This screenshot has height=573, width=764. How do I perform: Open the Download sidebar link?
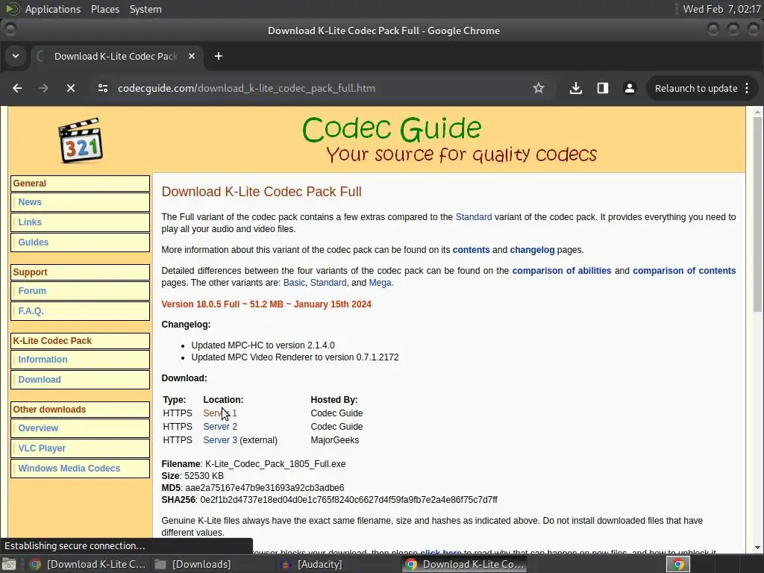pos(40,380)
